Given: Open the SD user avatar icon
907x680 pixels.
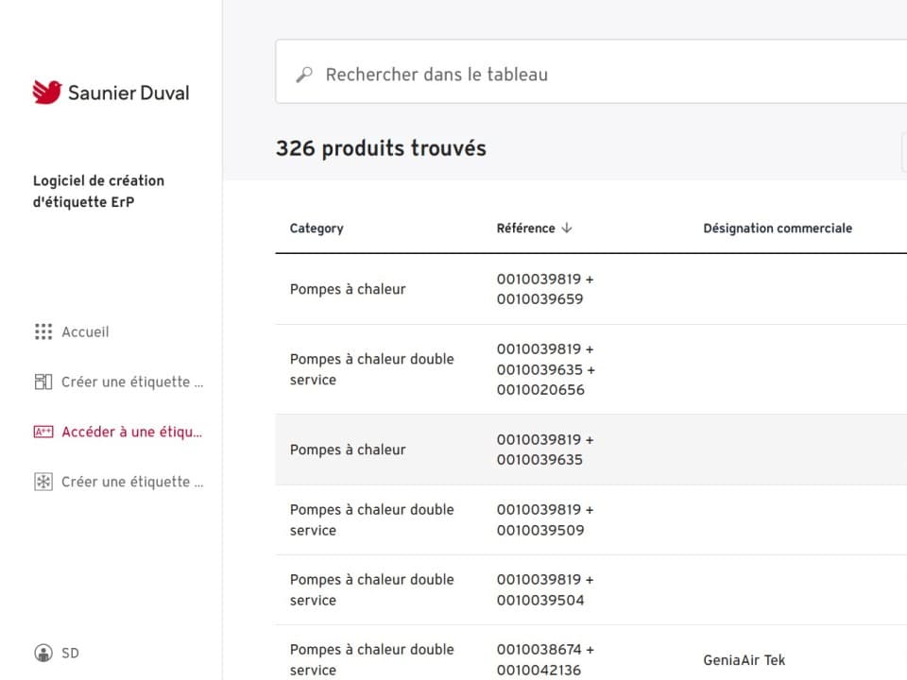Looking at the screenshot, I should [43, 653].
